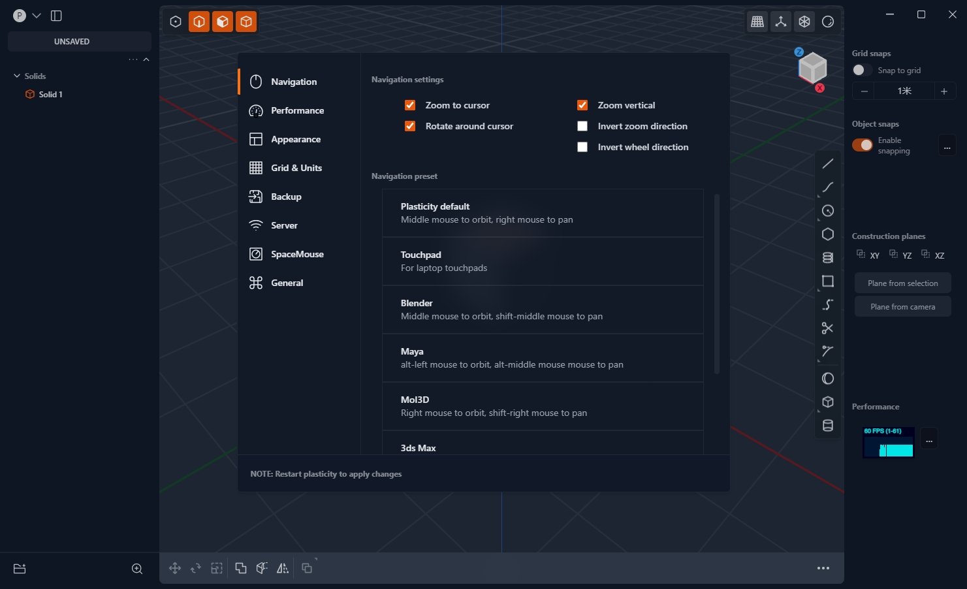Image resolution: width=967 pixels, height=589 pixels.
Task: Open the Server settings tab
Action: pyautogui.click(x=299, y=225)
